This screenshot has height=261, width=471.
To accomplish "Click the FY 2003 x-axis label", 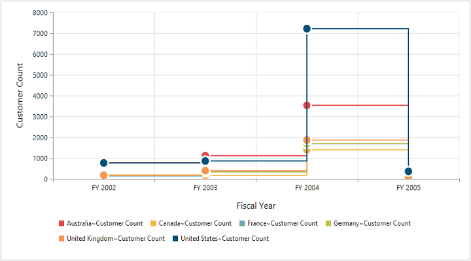I will [x=205, y=188].
